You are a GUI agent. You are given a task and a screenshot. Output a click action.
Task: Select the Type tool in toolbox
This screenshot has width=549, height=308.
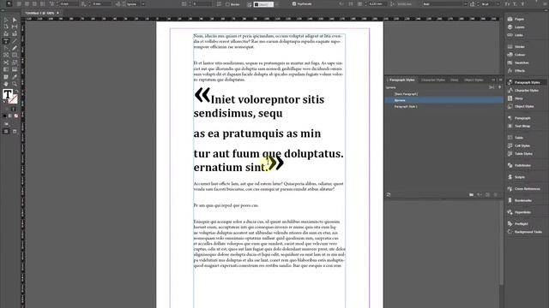(x=6, y=41)
